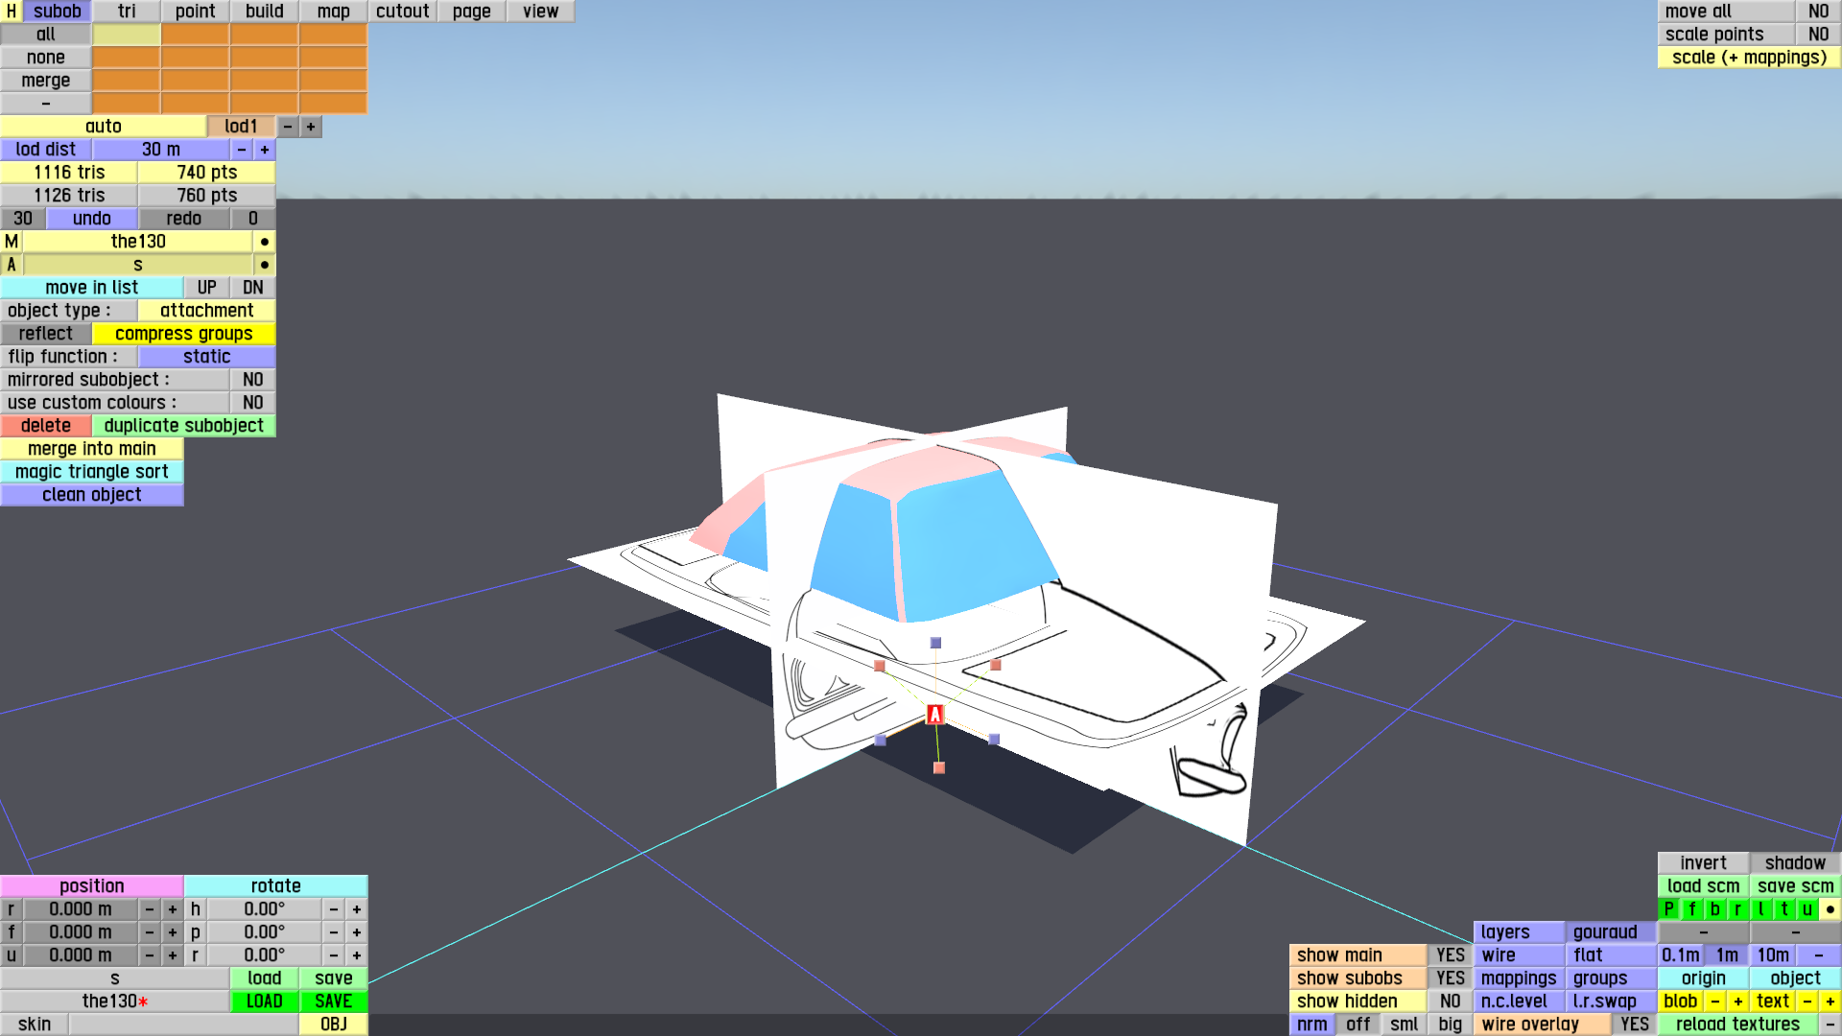1842x1036 pixels.
Task: Select the yellow swatch beside all
Action: click(127, 35)
